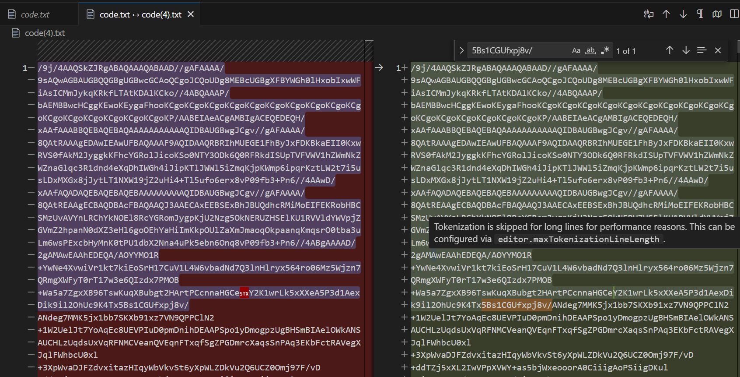This screenshot has height=377, width=740.
Task: Go to previous change in diff
Action: coord(666,14)
